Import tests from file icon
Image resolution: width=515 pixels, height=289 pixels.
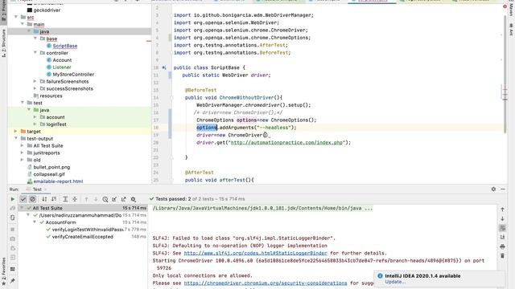click(x=114, y=199)
